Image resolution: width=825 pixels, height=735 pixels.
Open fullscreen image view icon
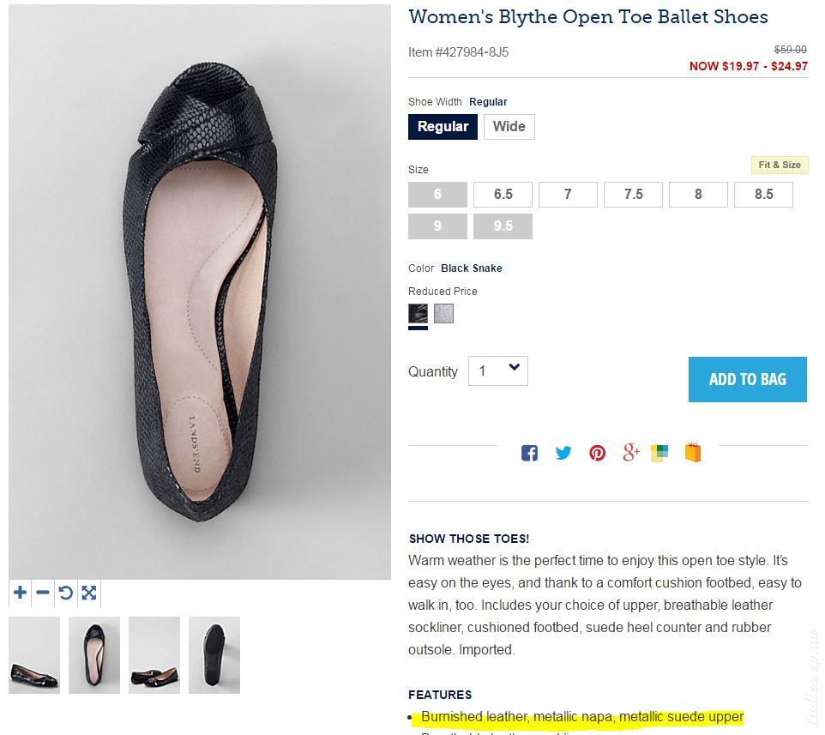coord(88,593)
